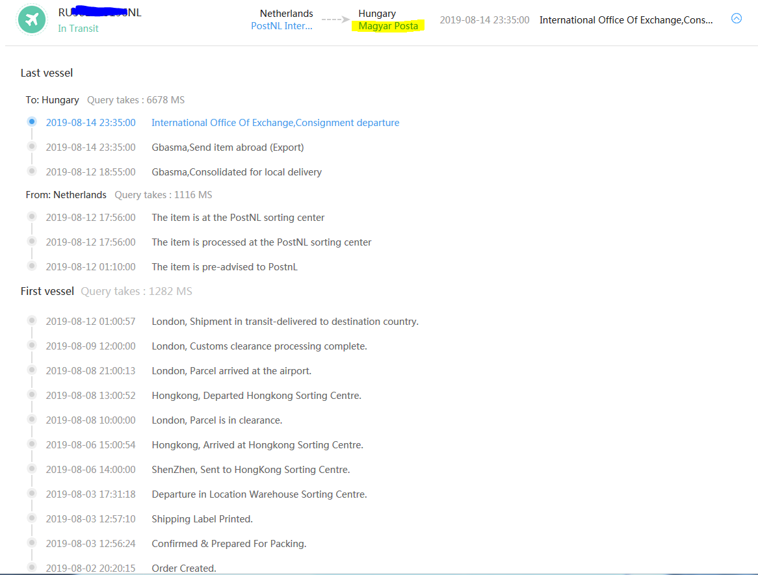Open the PostNL Inter... carrier link

[281, 26]
